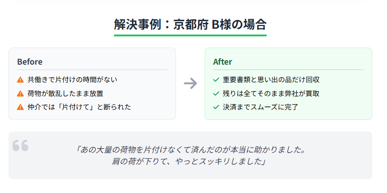
Task: Click the warning icon beside 荷物が散乱したまま放置
Action: 20,94
